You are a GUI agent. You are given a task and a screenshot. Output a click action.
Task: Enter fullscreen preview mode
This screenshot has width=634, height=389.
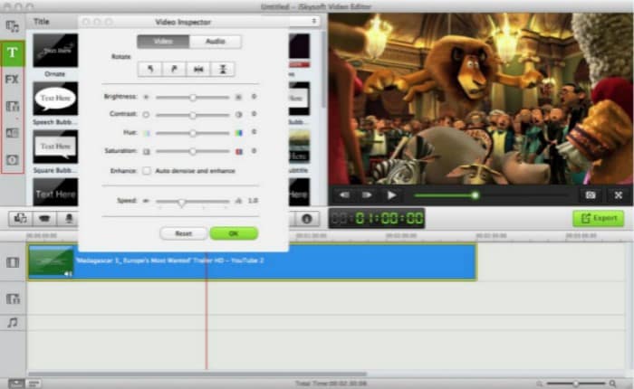coord(619,195)
